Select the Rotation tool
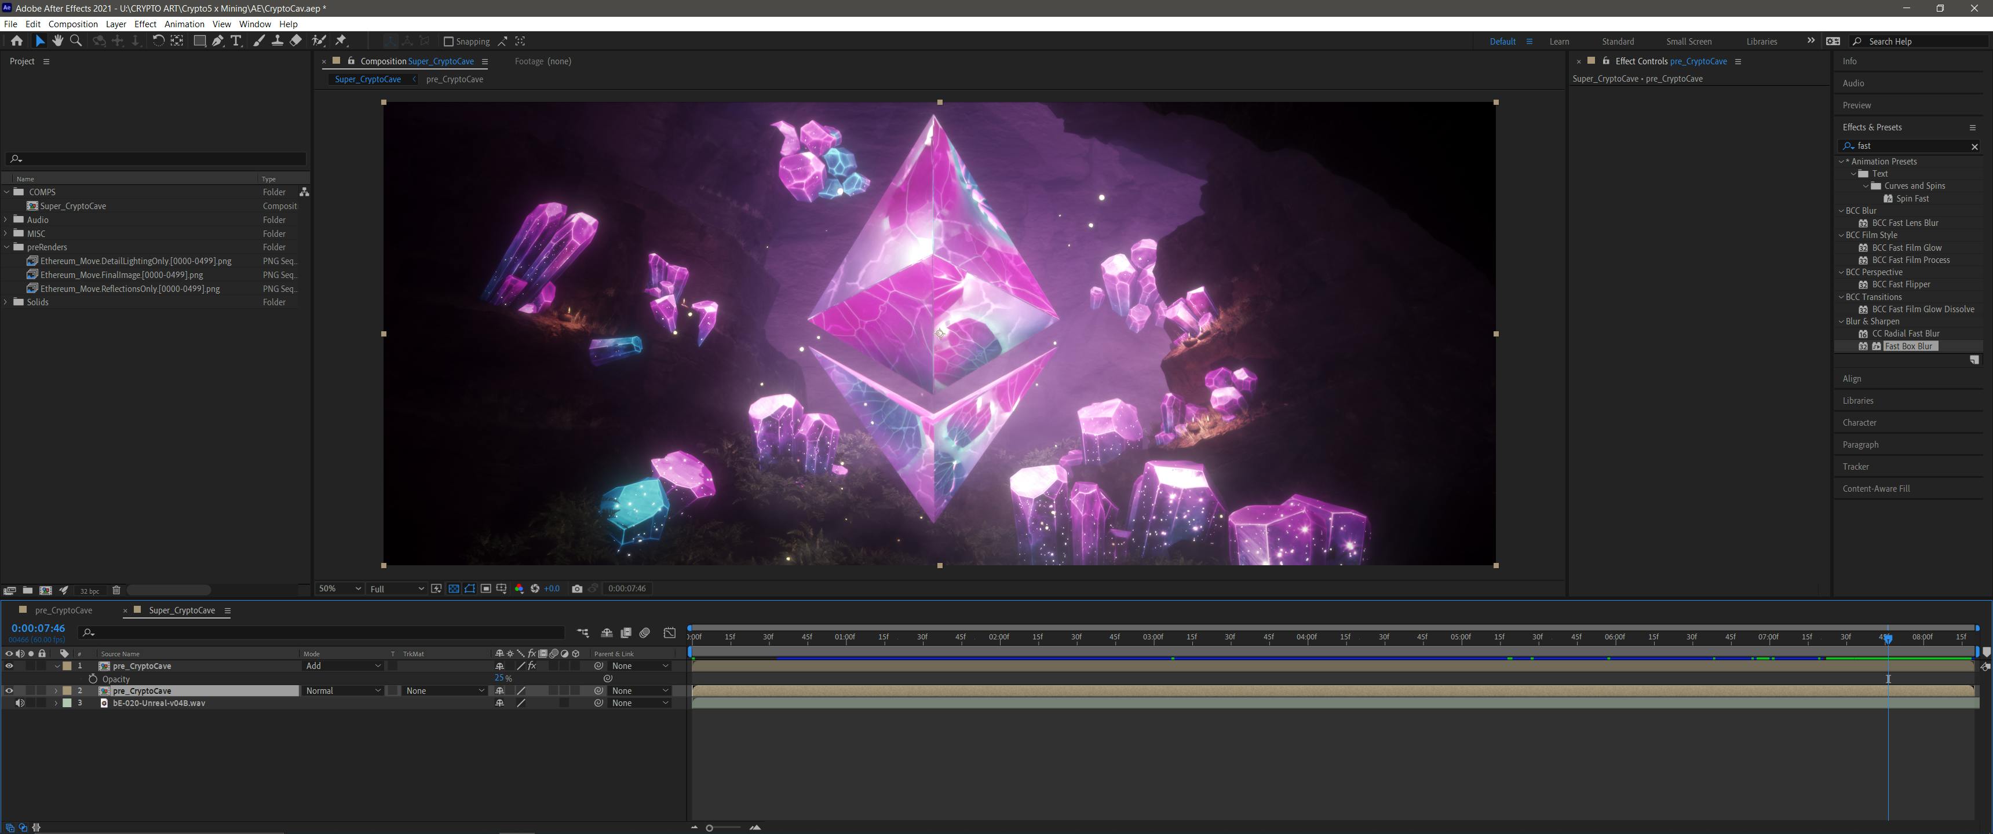1993x834 pixels. click(158, 41)
